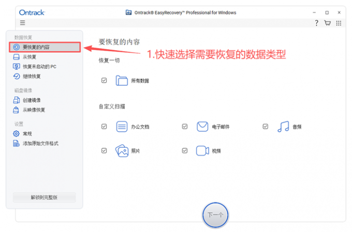Click the 音频 label
The width and height of the screenshot is (352, 232).
[x=297, y=127]
